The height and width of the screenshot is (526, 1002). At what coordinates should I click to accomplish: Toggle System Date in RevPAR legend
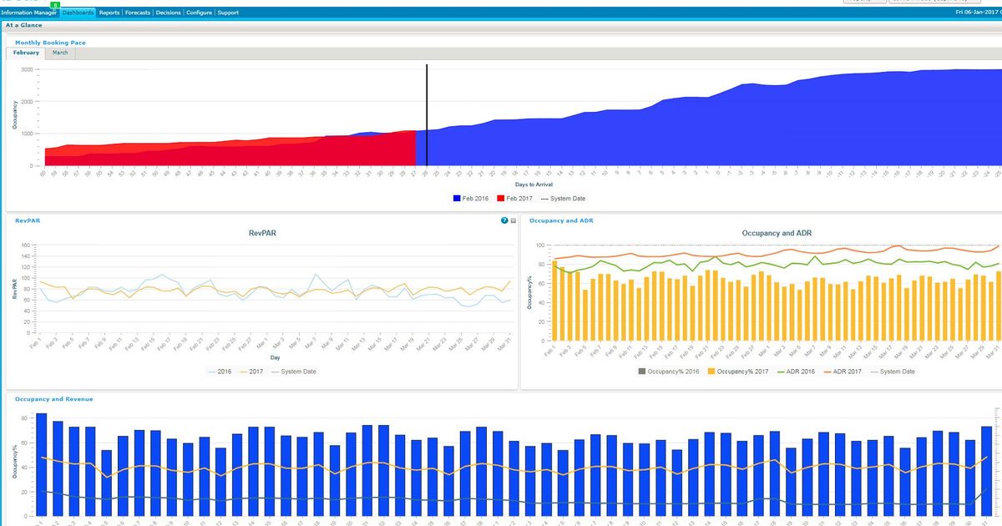293,371
